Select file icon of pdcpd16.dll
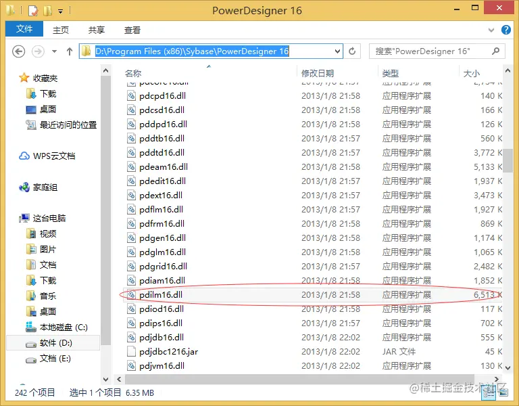Image resolution: width=519 pixels, height=406 pixels. [x=131, y=96]
